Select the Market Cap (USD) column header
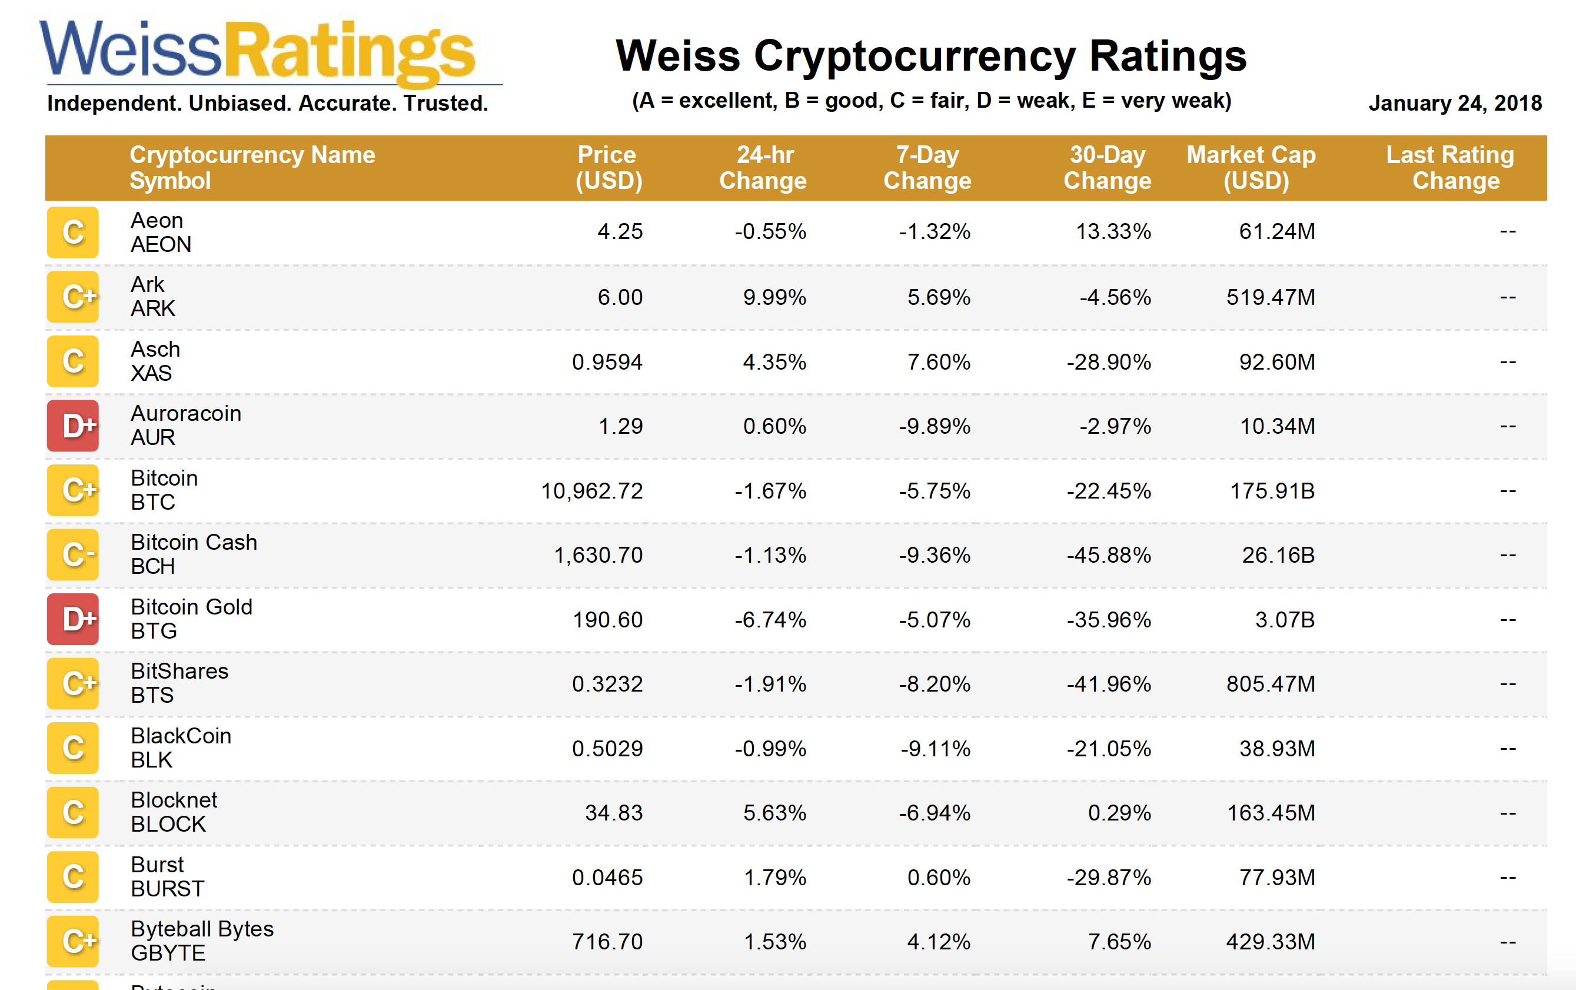The image size is (1576, 990). point(1251,168)
